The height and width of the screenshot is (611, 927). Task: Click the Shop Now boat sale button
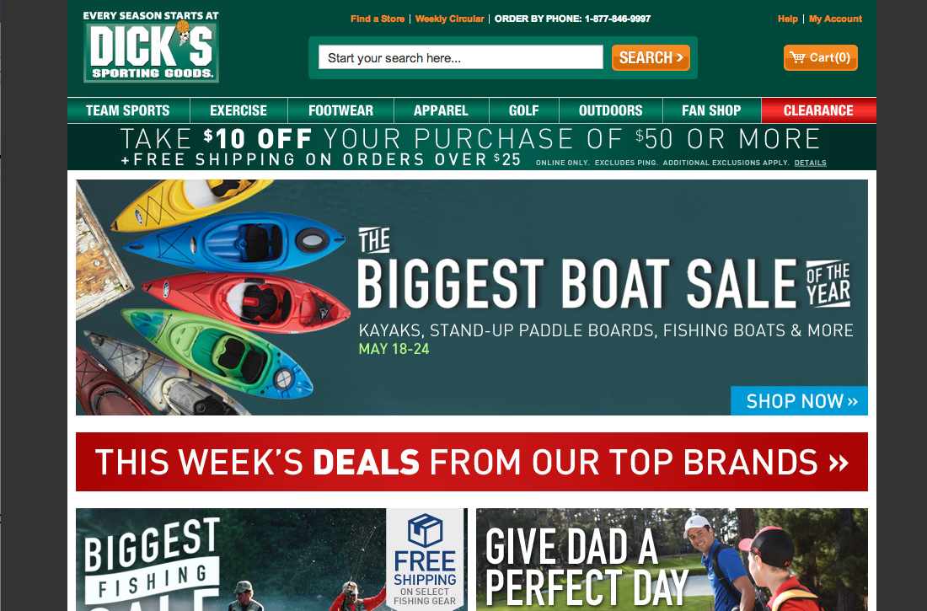pyautogui.click(x=799, y=400)
